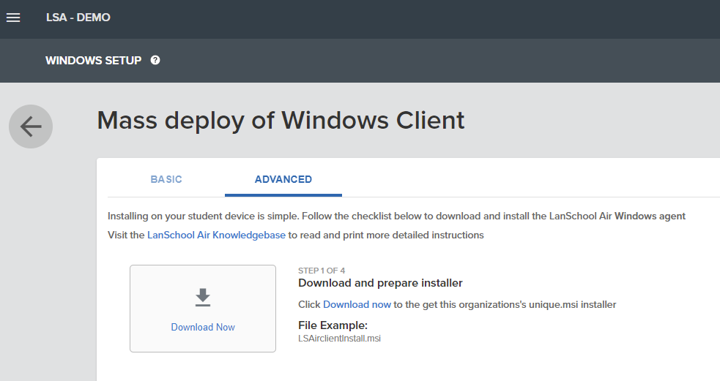Click the 'Mass deploy of Windows Client' heading

(x=281, y=121)
